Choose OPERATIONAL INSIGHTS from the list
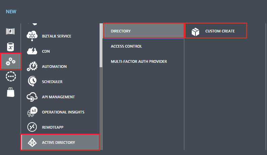 (63, 112)
